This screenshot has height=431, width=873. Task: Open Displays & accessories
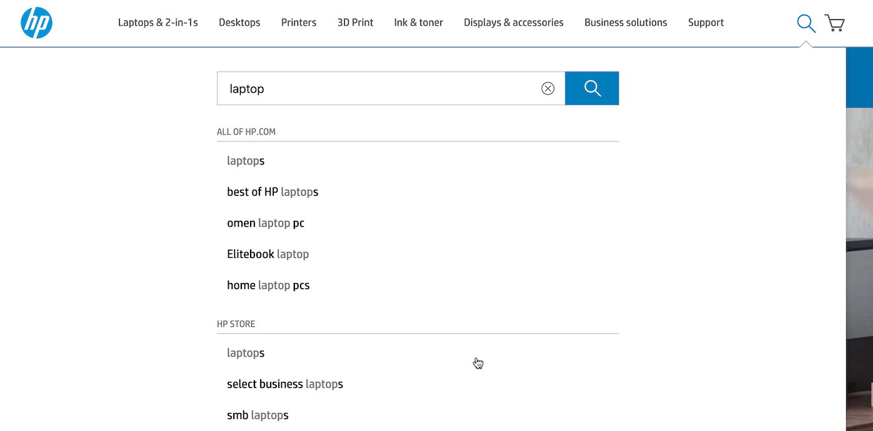coord(513,22)
